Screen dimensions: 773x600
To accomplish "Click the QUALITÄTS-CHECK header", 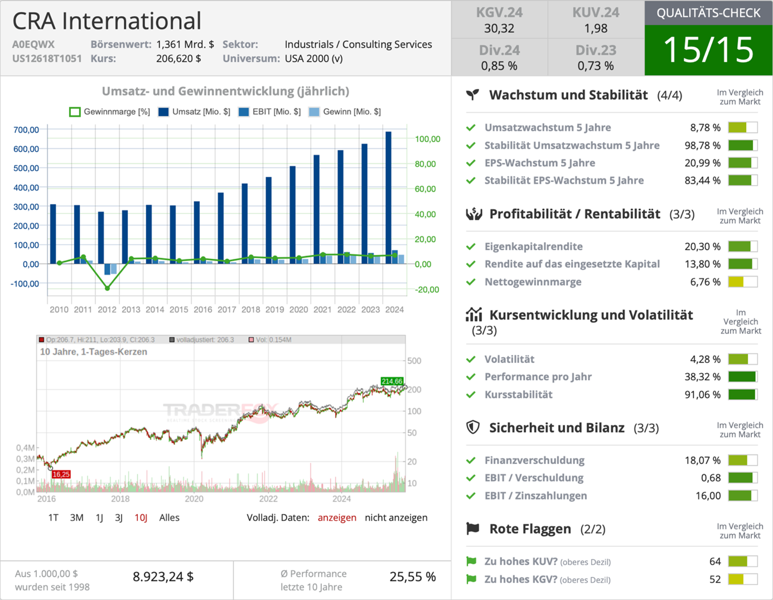I will click(708, 13).
